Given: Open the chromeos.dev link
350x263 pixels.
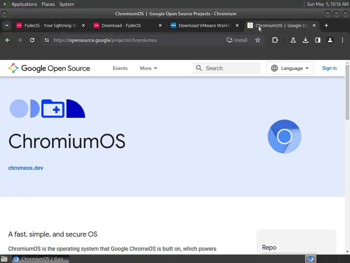Looking at the screenshot, I should click(26, 168).
